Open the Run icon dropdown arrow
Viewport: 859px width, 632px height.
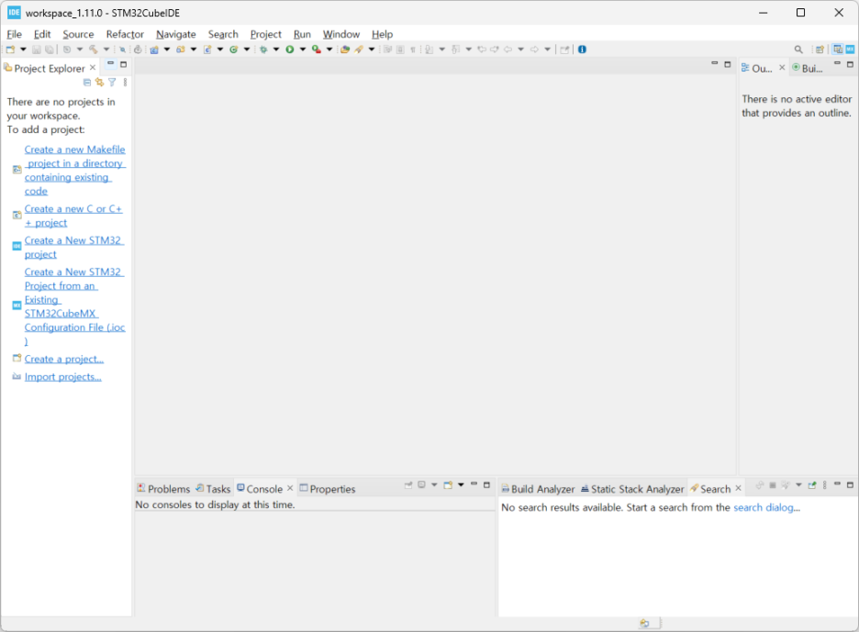[303, 50]
